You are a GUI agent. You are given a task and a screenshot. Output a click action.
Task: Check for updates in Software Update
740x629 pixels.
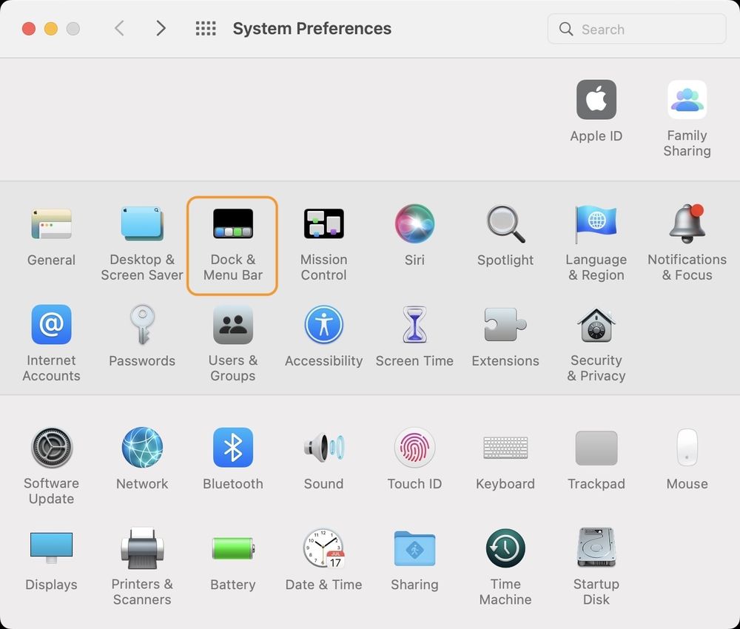(52, 448)
